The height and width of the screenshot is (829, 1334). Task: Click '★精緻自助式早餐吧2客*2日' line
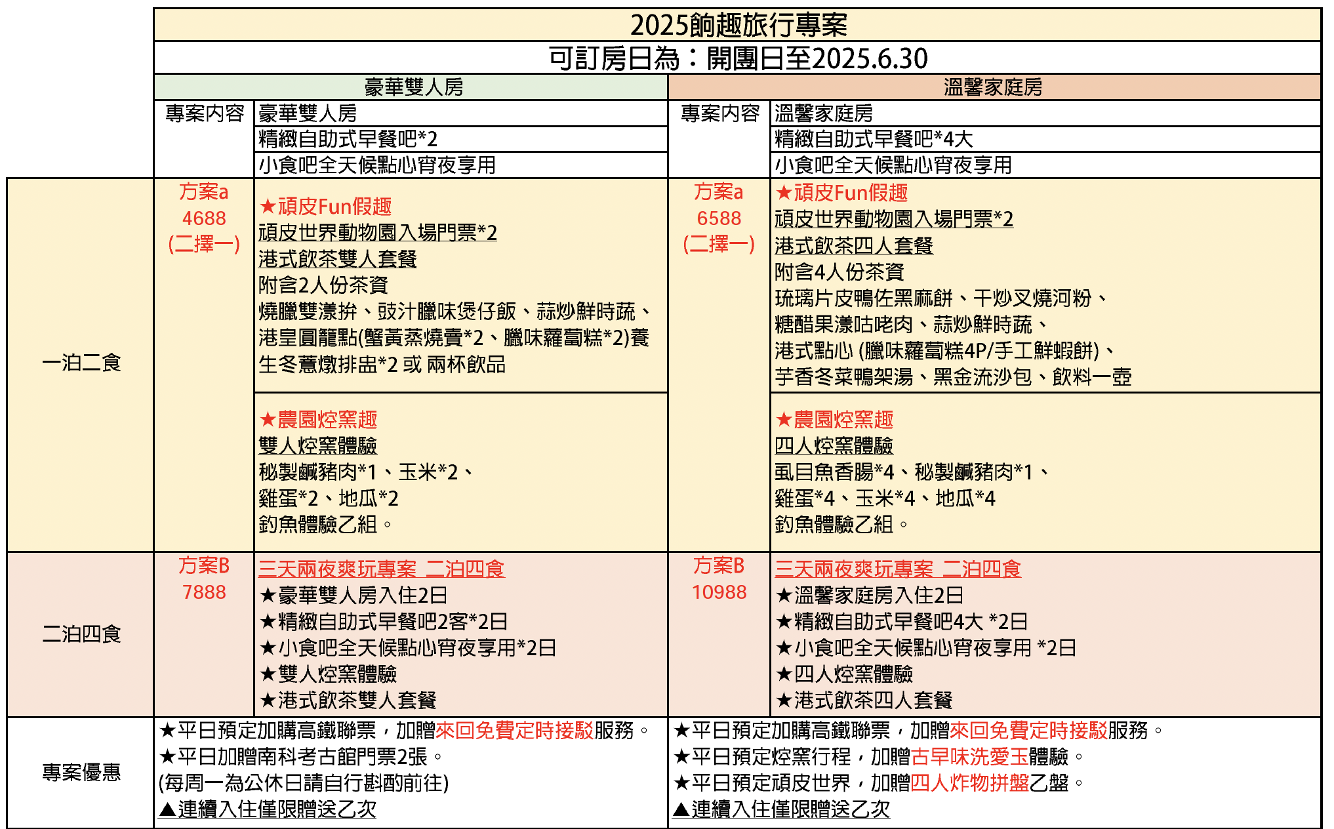384,622
